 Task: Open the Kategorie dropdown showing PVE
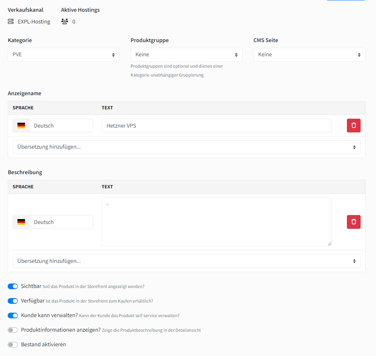[63, 55]
